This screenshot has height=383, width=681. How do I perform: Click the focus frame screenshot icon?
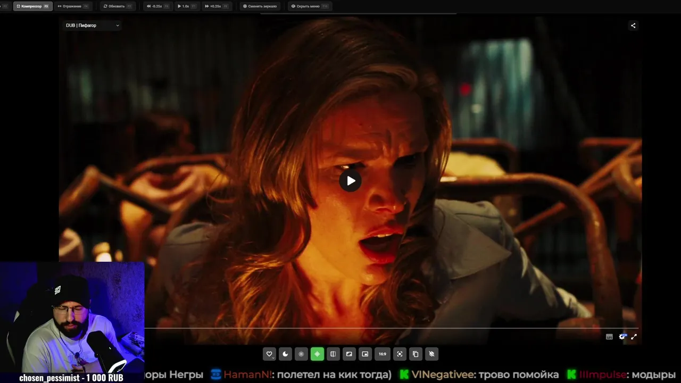(400, 354)
